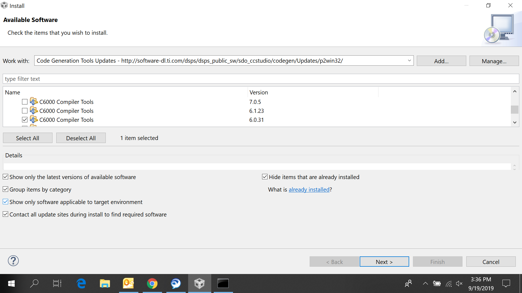The width and height of the screenshot is (522, 293).
Task: Open the Wi-Fi network tray icon
Action: (449, 284)
